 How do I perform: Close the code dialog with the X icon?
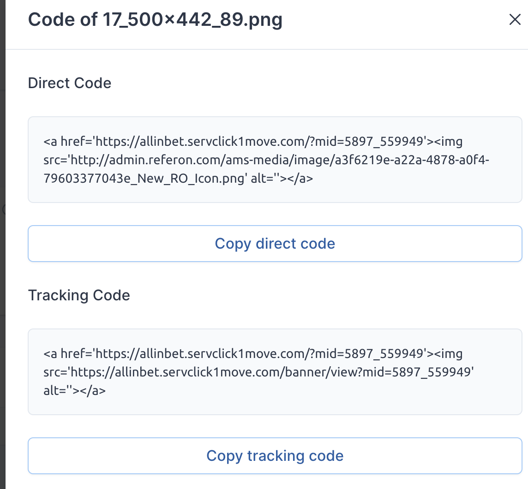[515, 19]
